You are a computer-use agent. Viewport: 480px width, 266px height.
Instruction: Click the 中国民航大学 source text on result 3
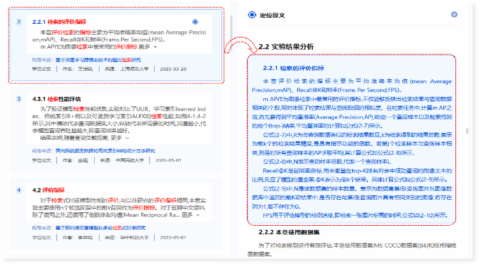point(130,160)
